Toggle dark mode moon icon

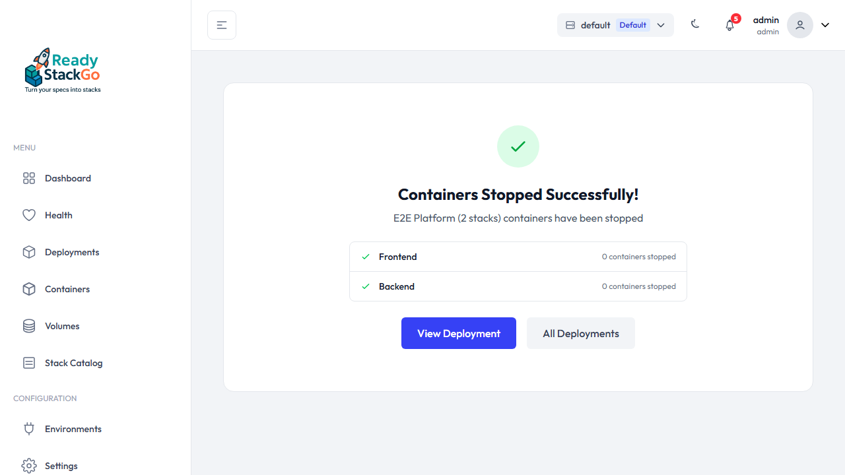[x=695, y=24]
